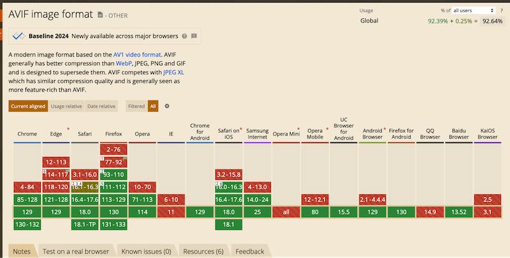510x258 pixels.
Task: Follow the AV1 video format link
Action: coord(137,55)
